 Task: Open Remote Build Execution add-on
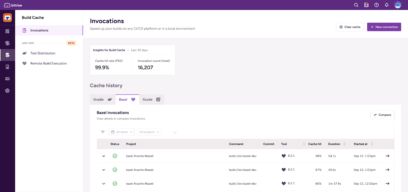point(48,63)
